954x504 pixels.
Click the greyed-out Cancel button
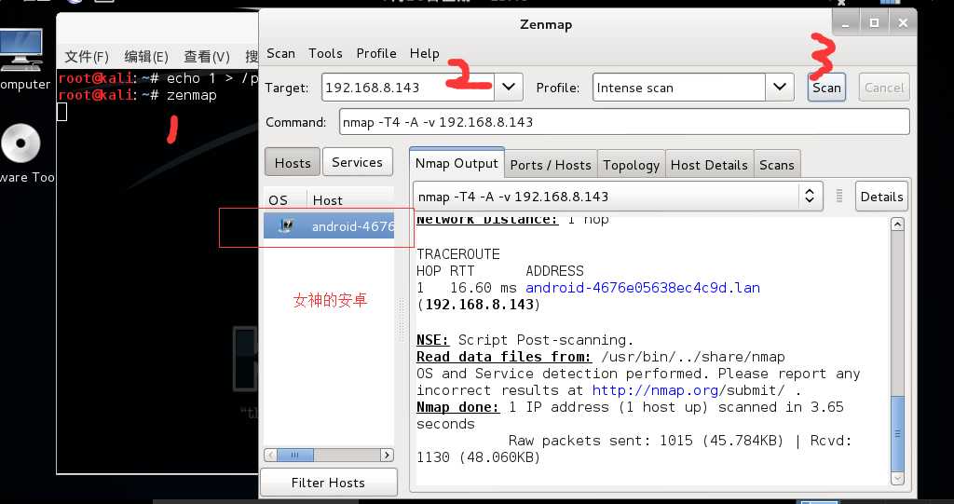click(884, 88)
